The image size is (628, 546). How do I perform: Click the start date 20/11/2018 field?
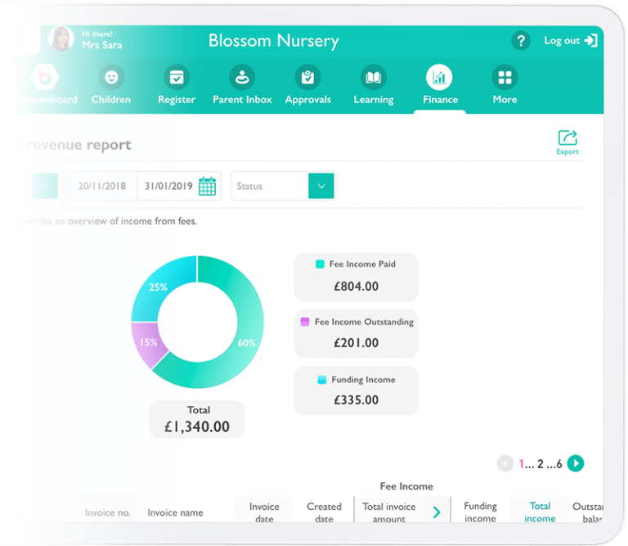click(102, 186)
